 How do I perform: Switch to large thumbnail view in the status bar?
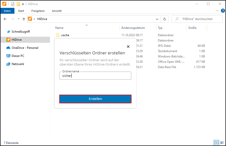221,143
